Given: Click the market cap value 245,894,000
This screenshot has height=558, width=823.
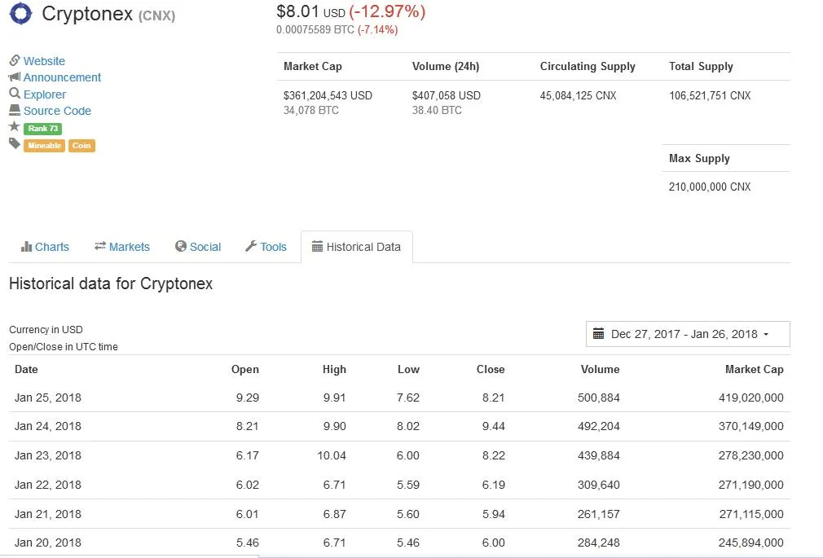Looking at the screenshot, I should (x=751, y=543).
